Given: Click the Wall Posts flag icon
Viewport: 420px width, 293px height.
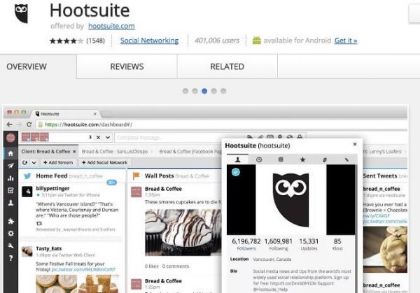Looking at the screenshot, I should (x=136, y=176).
